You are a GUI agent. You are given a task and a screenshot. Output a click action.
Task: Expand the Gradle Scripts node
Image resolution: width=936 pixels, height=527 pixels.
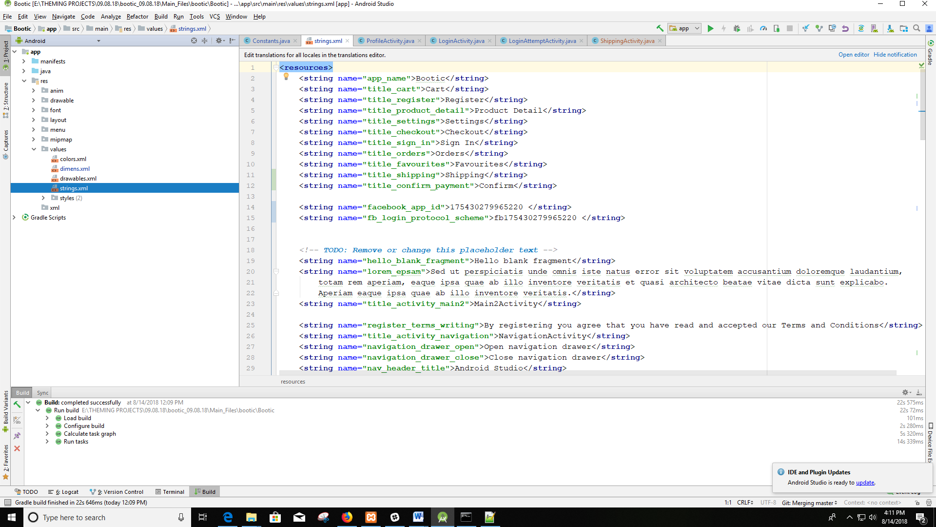pos(14,218)
